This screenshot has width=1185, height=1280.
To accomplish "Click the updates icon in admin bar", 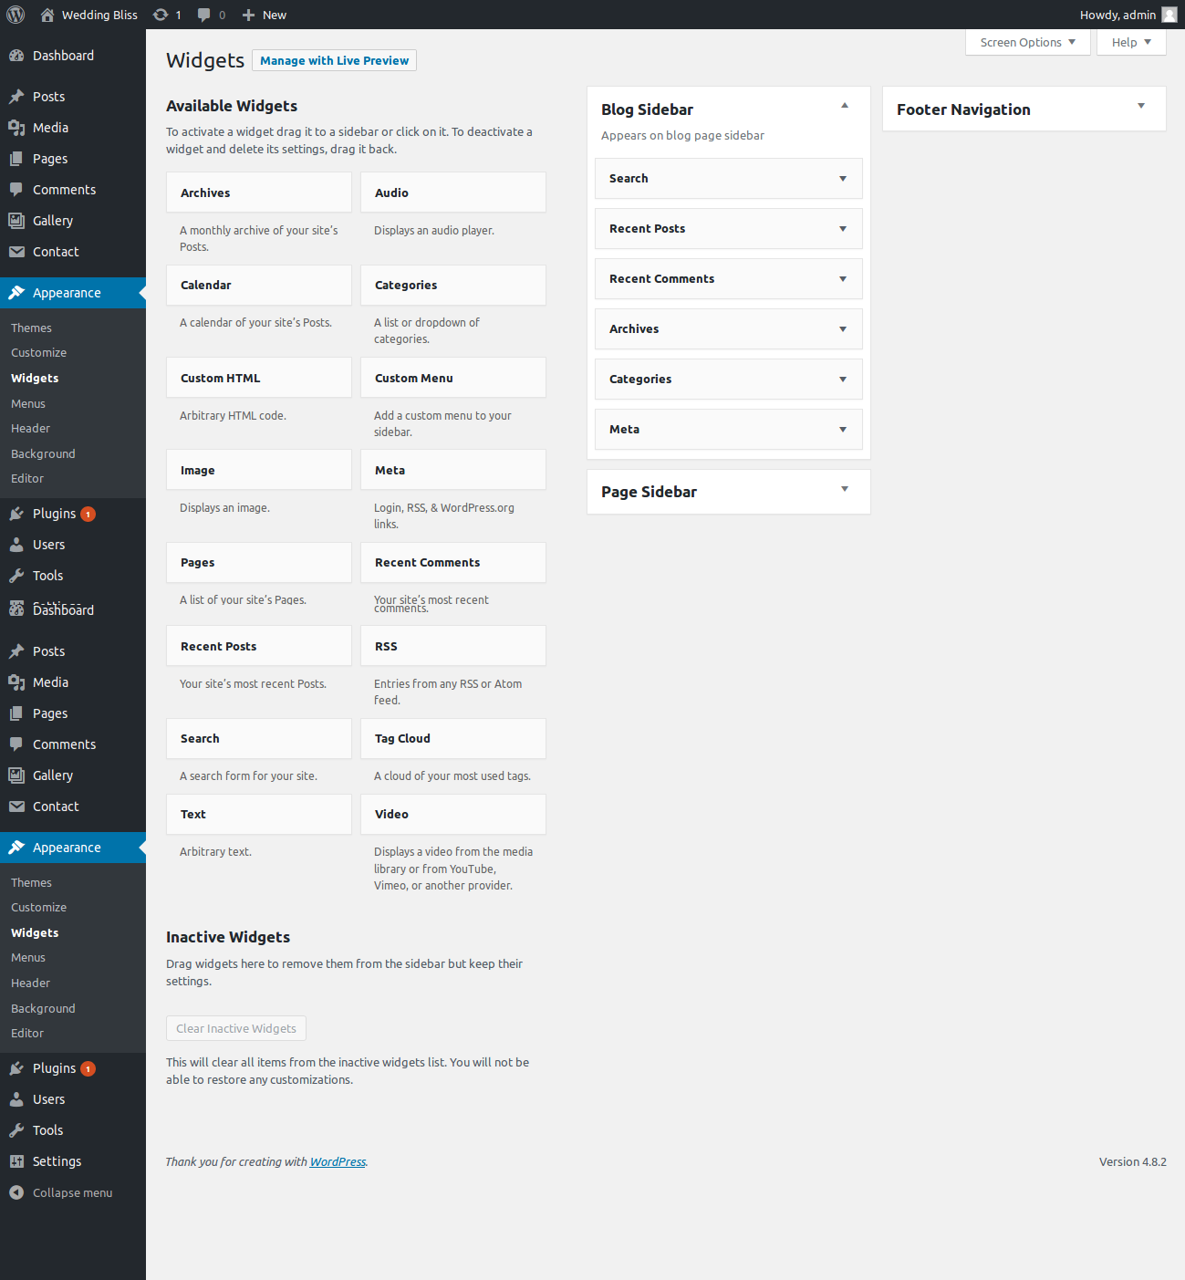I will click(161, 15).
